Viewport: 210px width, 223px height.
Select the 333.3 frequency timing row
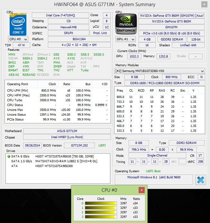(x=160, y=131)
